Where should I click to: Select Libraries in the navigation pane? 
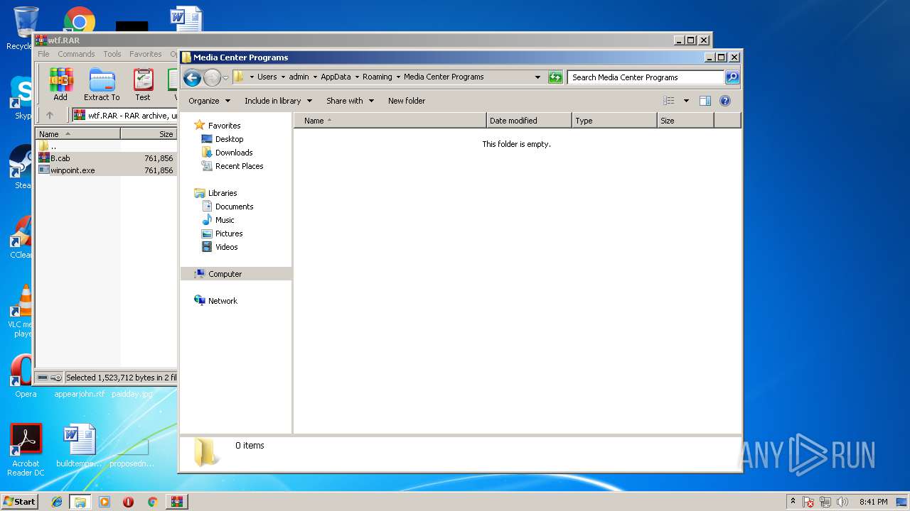pos(223,193)
